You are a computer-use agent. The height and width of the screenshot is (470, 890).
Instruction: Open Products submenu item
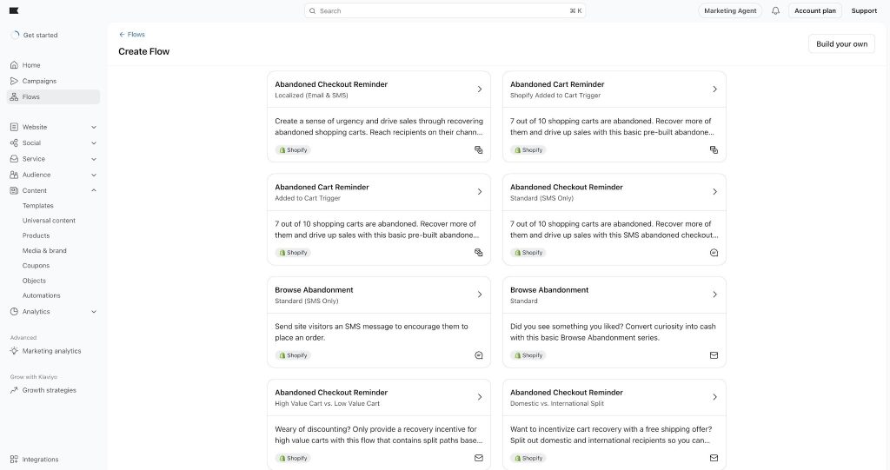tap(36, 235)
